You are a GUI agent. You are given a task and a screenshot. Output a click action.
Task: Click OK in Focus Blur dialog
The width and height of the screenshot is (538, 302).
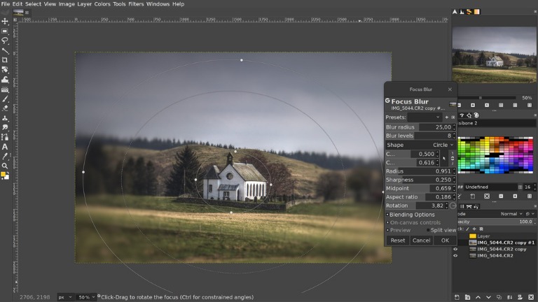pyautogui.click(x=445, y=240)
